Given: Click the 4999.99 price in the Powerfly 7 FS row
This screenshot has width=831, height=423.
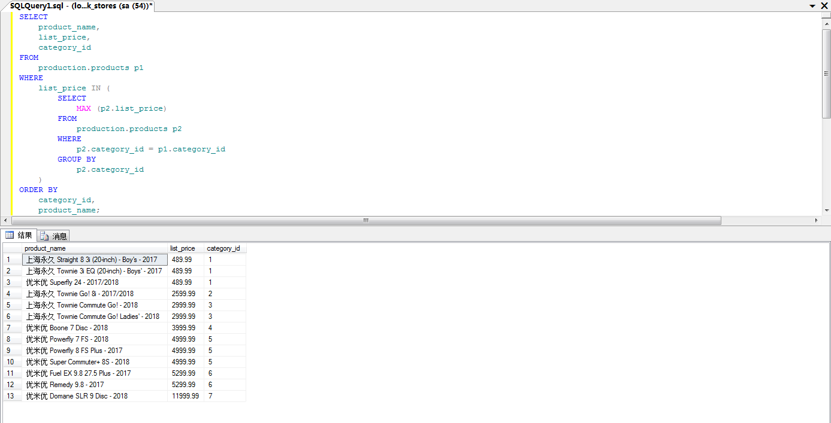Looking at the screenshot, I should coord(186,339).
